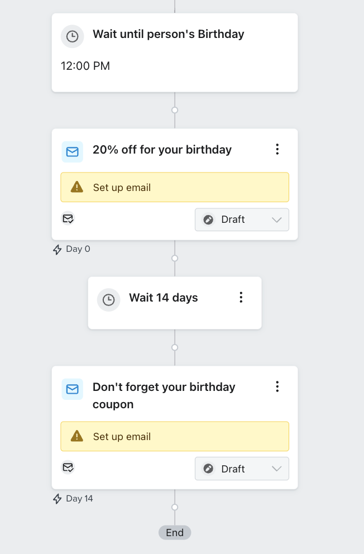
Task: Open the three-dot menu for the coupon reminder email
Action: pyautogui.click(x=277, y=386)
